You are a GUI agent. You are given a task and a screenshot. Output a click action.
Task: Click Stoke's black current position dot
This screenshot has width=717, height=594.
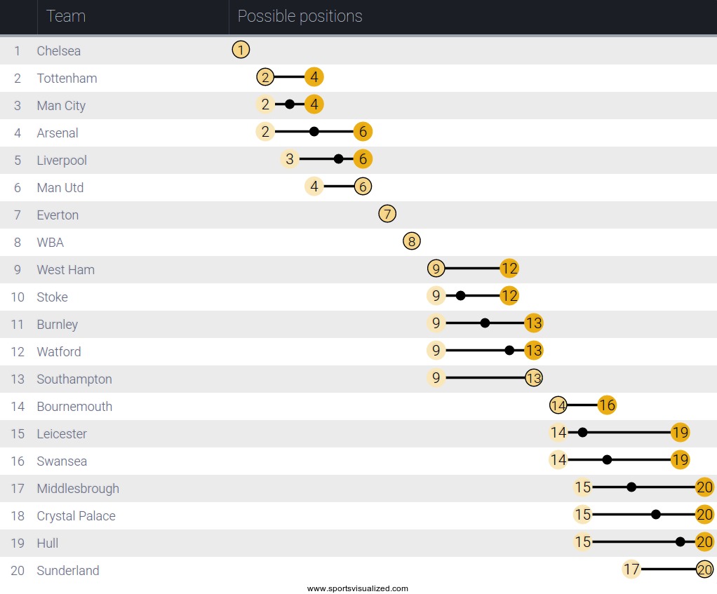tap(461, 296)
